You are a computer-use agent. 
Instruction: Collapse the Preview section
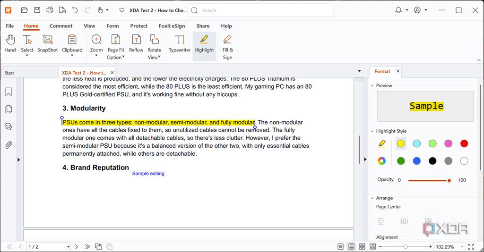click(x=372, y=85)
